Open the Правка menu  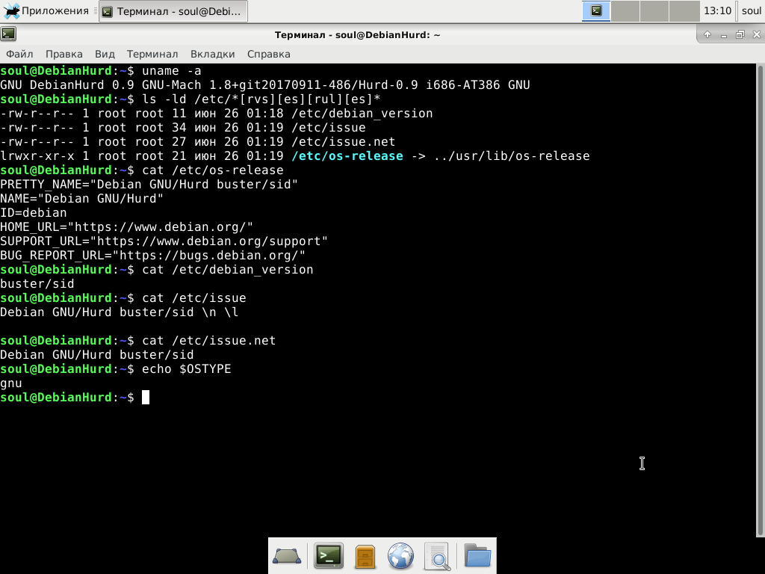coord(64,54)
